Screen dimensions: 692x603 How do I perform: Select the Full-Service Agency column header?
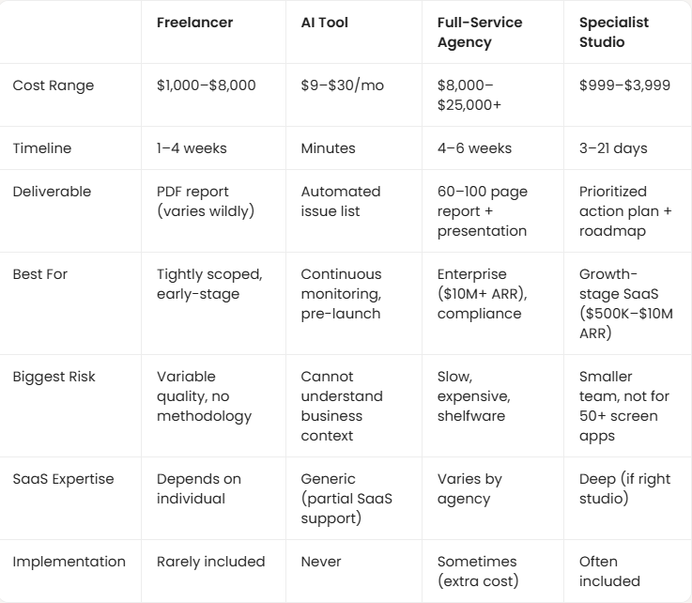coord(478,32)
